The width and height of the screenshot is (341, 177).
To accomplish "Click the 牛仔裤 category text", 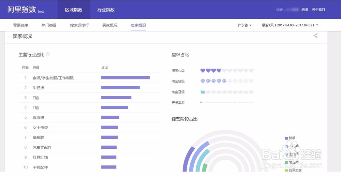I will tap(39, 88).
